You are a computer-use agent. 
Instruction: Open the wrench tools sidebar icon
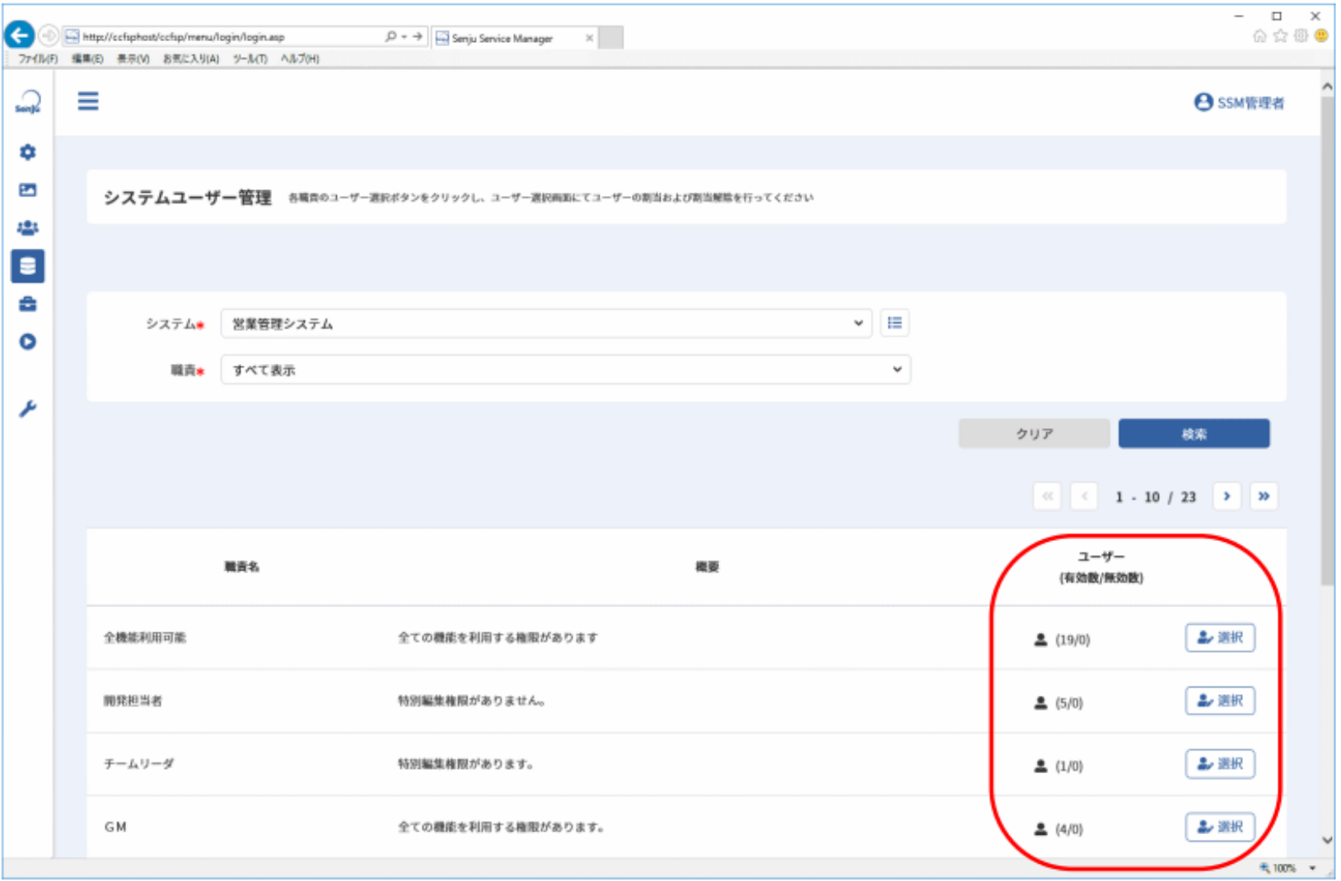coord(28,408)
